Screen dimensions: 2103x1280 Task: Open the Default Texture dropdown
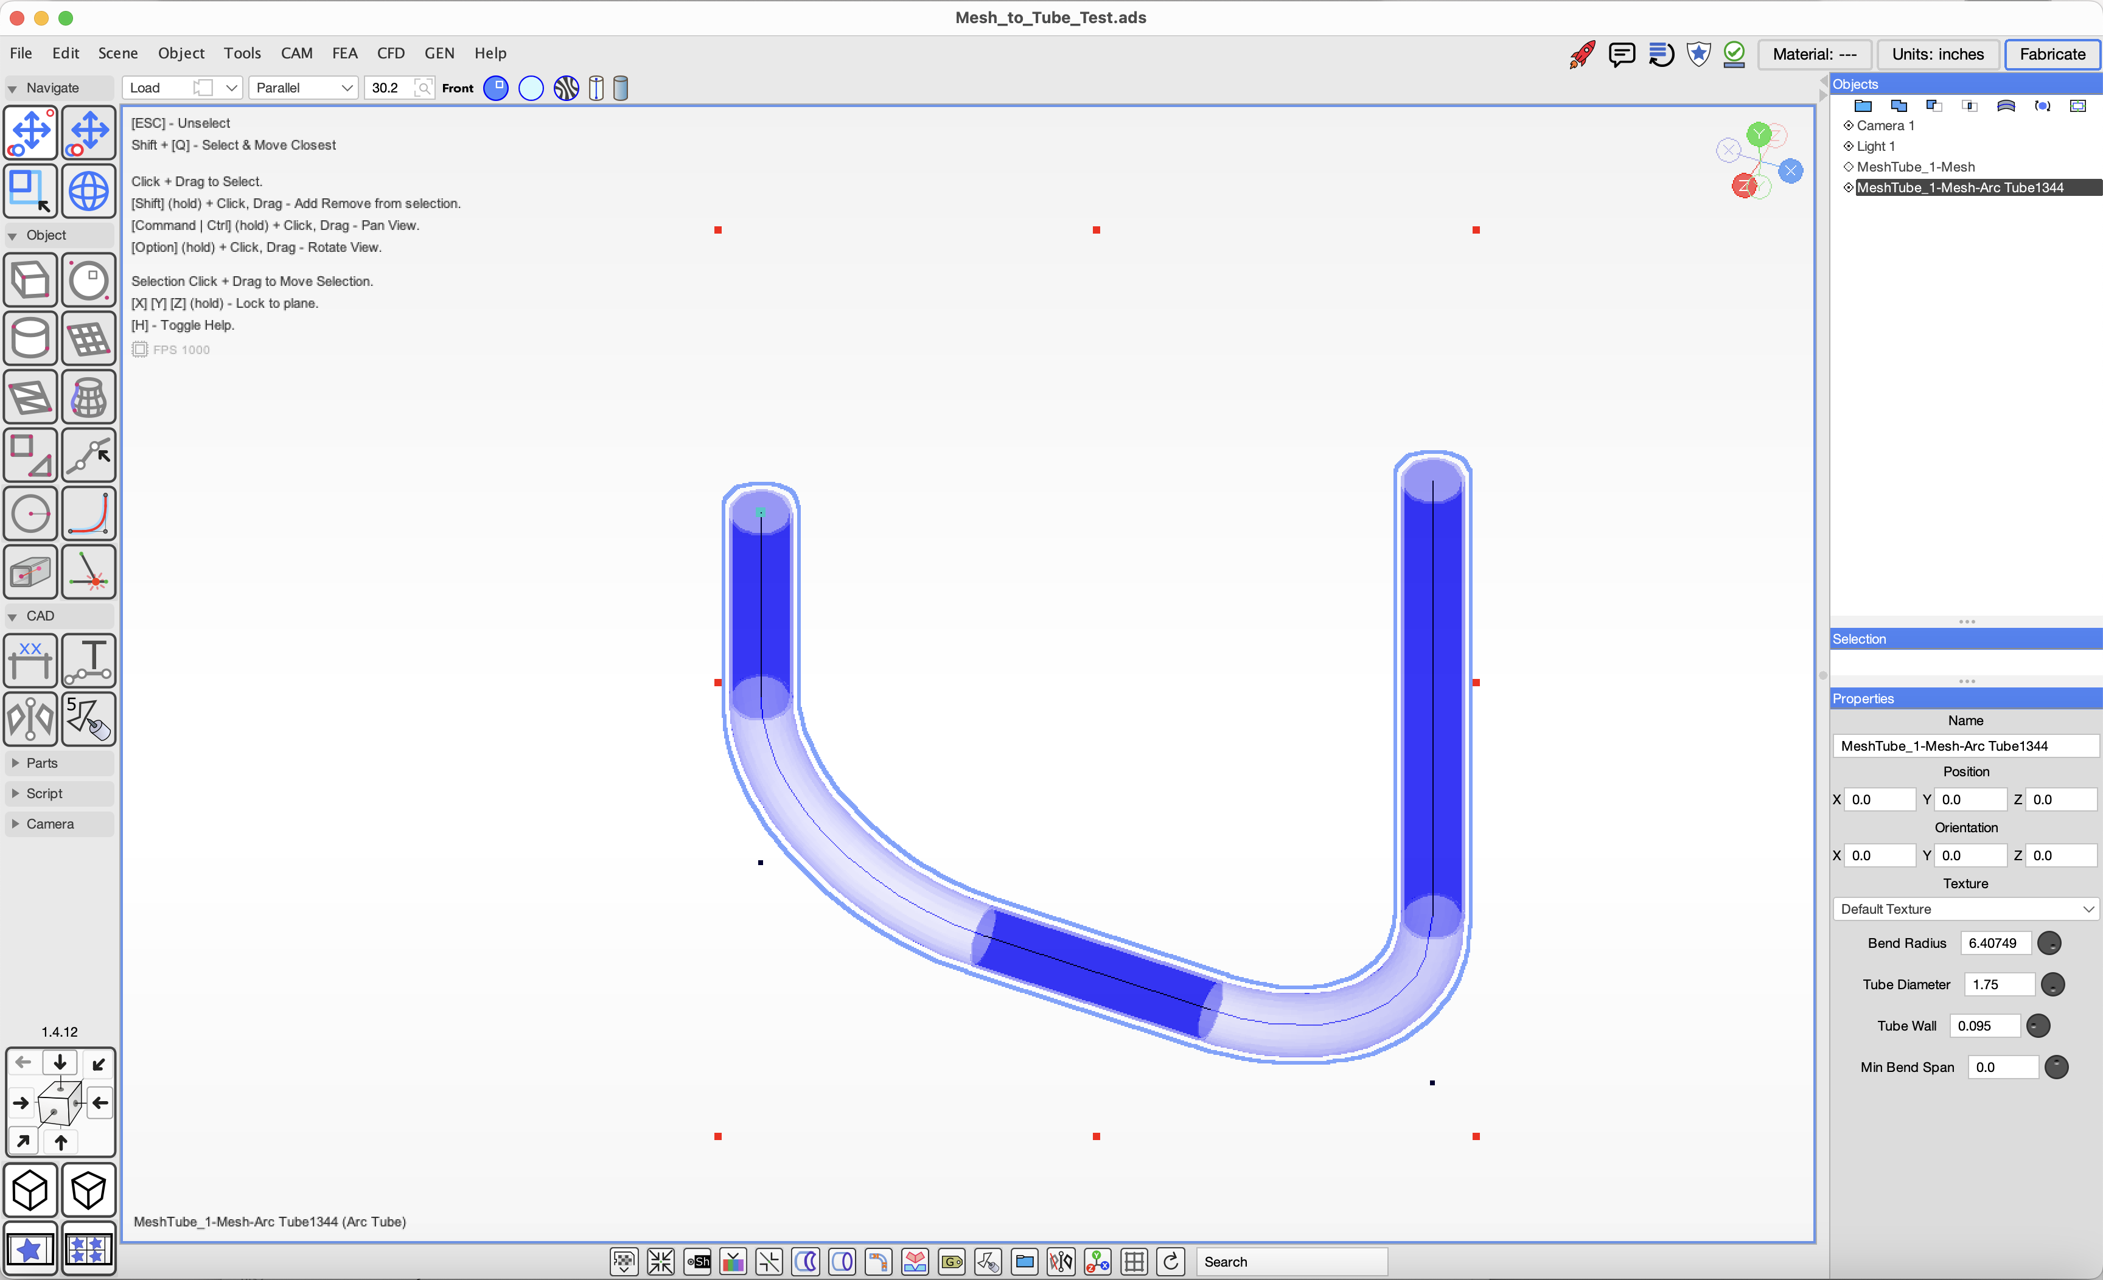pyautogui.click(x=1965, y=909)
